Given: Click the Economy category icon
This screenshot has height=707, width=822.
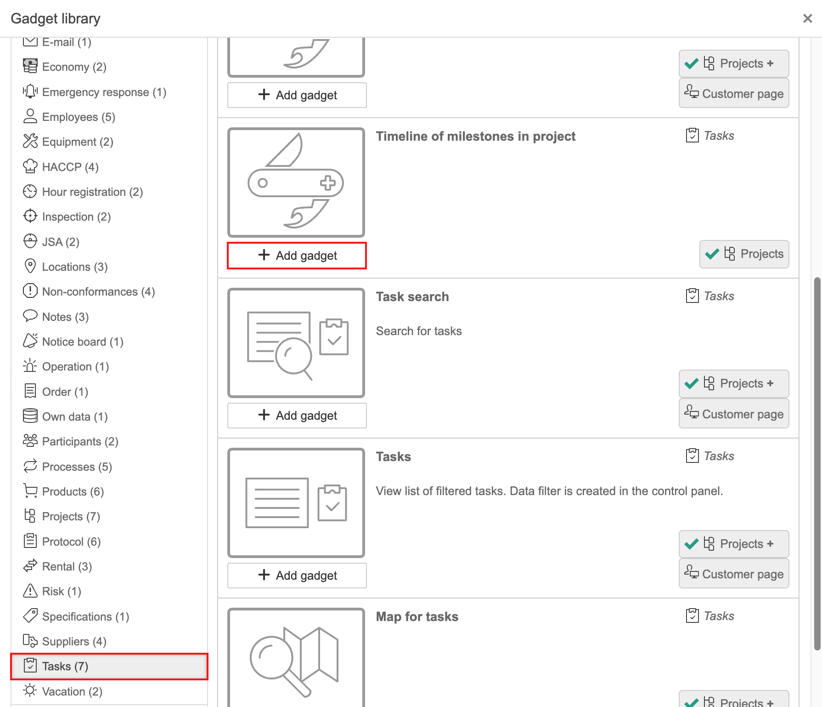Looking at the screenshot, I should (x=30, y=66).
